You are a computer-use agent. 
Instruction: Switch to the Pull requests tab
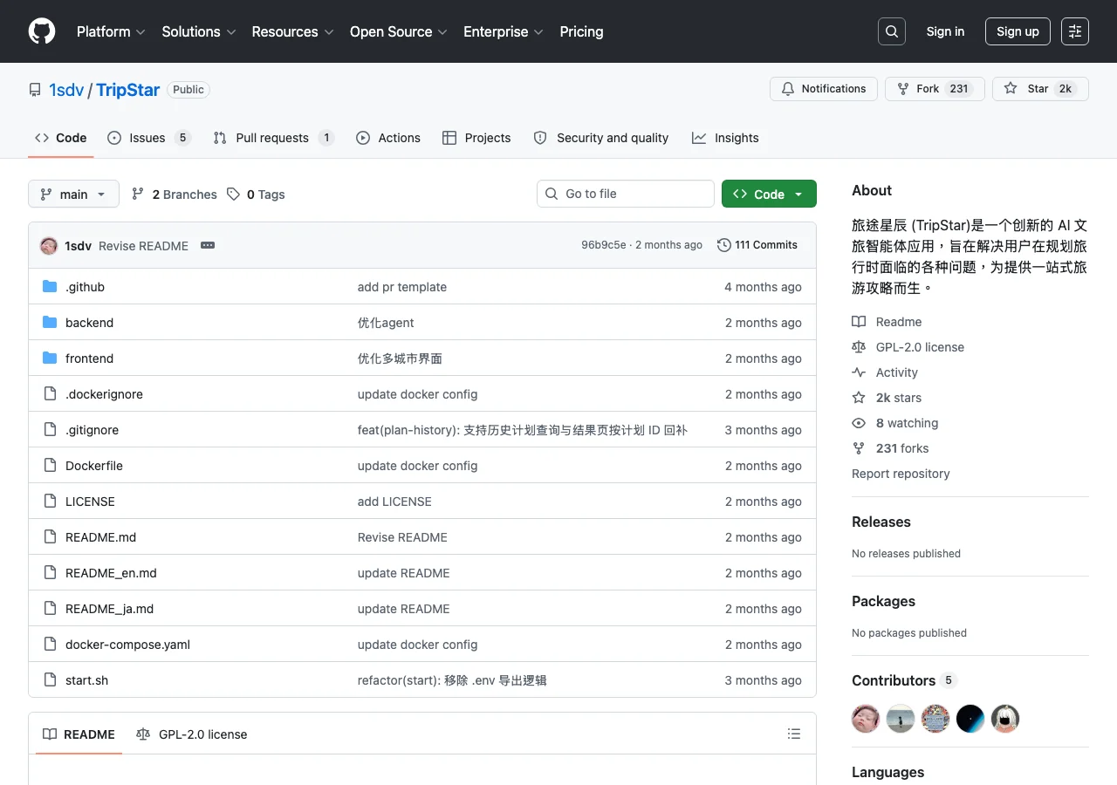(274, 138)
